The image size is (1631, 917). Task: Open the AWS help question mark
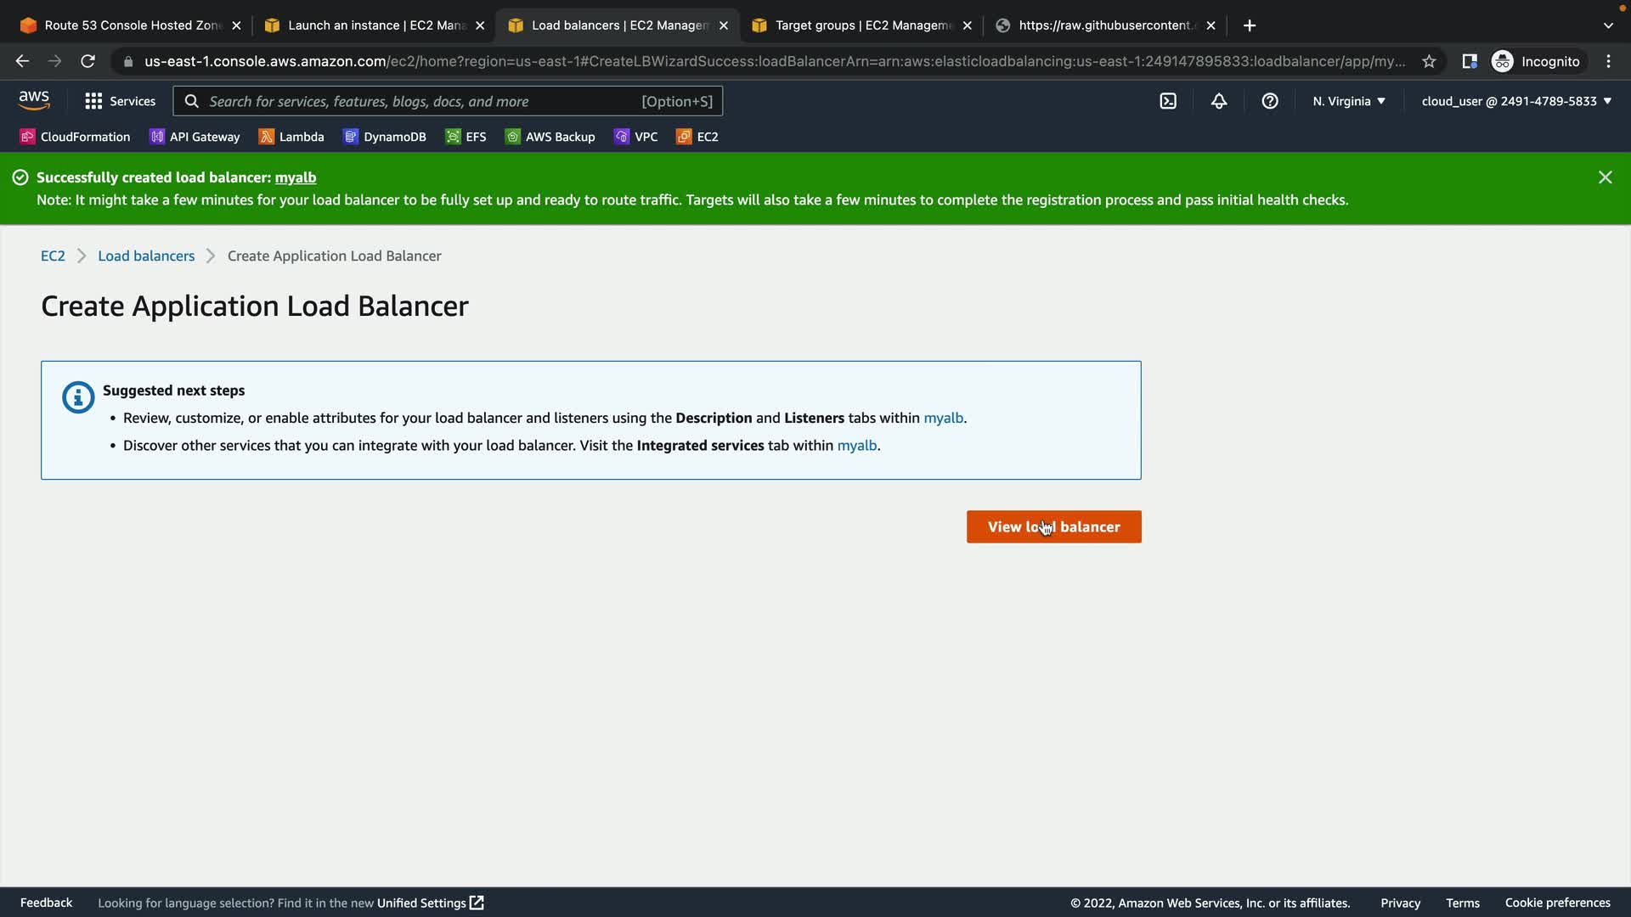point(1270,101)
